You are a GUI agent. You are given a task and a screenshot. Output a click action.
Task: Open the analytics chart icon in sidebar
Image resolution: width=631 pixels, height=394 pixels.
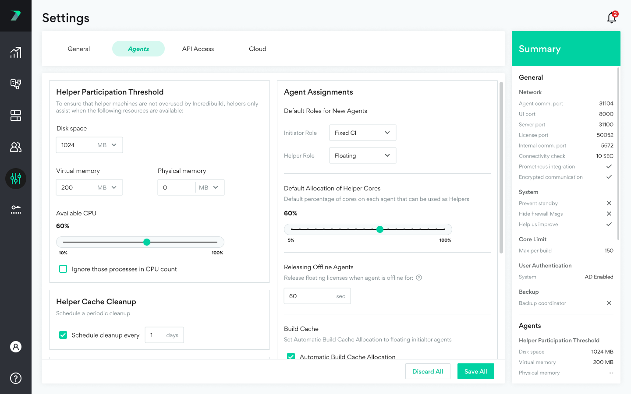(x=16, y=53)
